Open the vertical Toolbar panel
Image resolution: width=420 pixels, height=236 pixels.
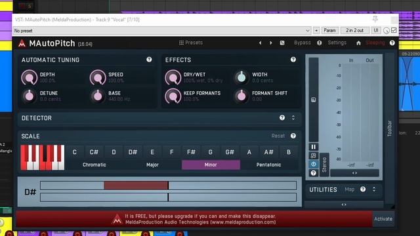(390, 128)
